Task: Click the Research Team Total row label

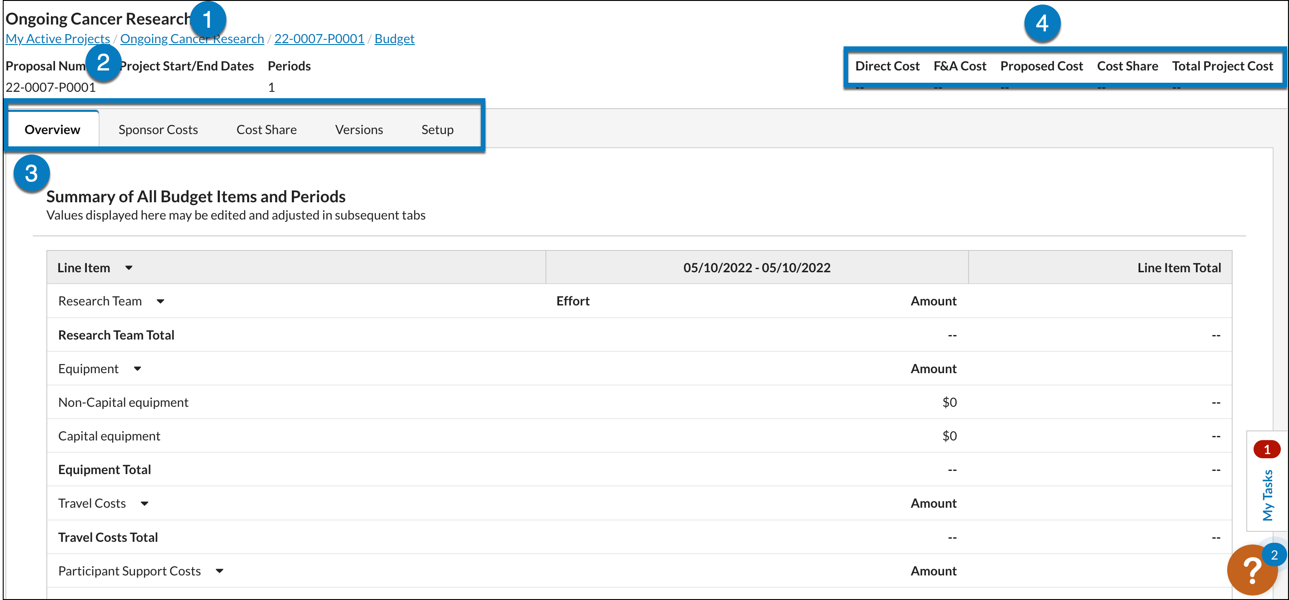Action: [116, 335]
